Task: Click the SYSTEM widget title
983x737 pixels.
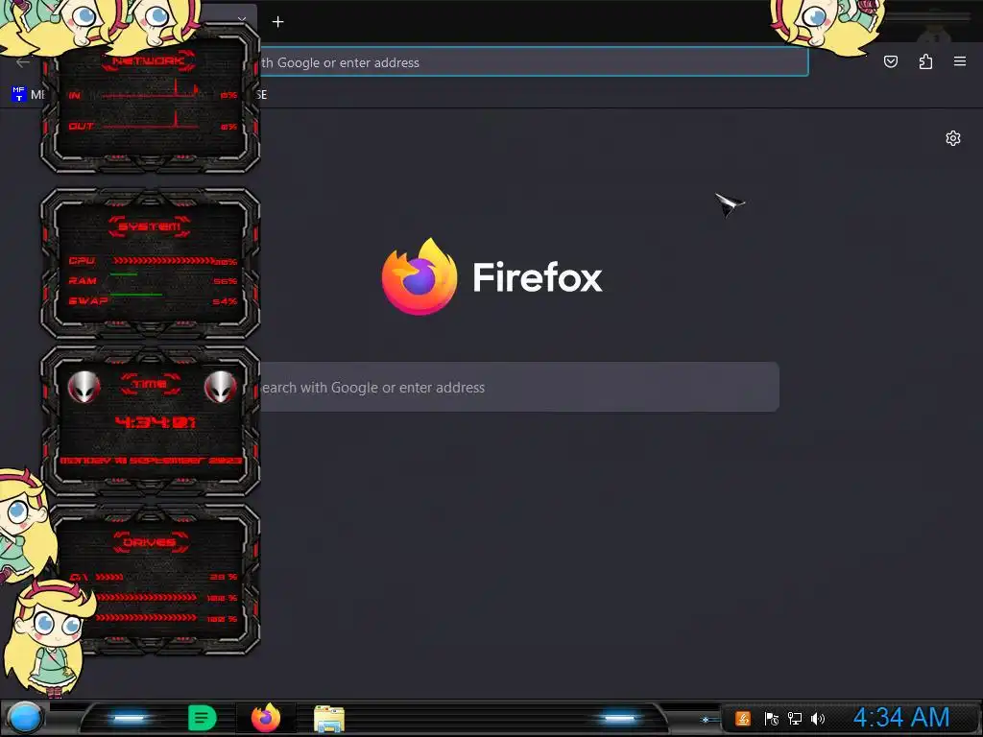Action: pyautogui.click(x=149, y=226)
